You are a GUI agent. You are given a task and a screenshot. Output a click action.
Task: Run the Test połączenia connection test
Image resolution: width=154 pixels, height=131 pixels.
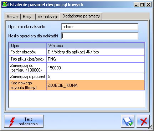click(x=24, y=121)
